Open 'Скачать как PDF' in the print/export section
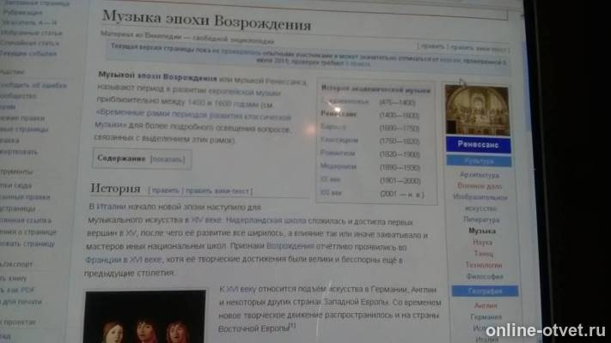Viewport: 611px width, 343px height. 17,290
